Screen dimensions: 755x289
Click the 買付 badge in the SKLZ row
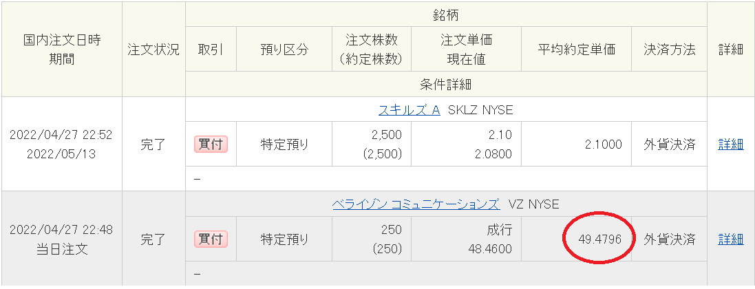[211, 144]
